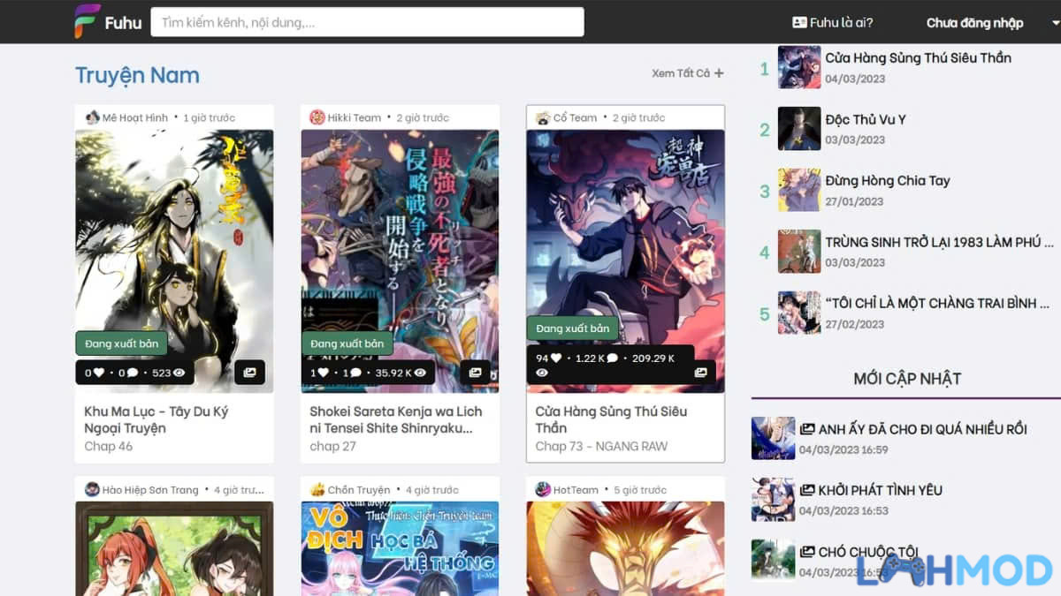Click Mê Hoạt Hình channel avatar

[x=92, y=117]
